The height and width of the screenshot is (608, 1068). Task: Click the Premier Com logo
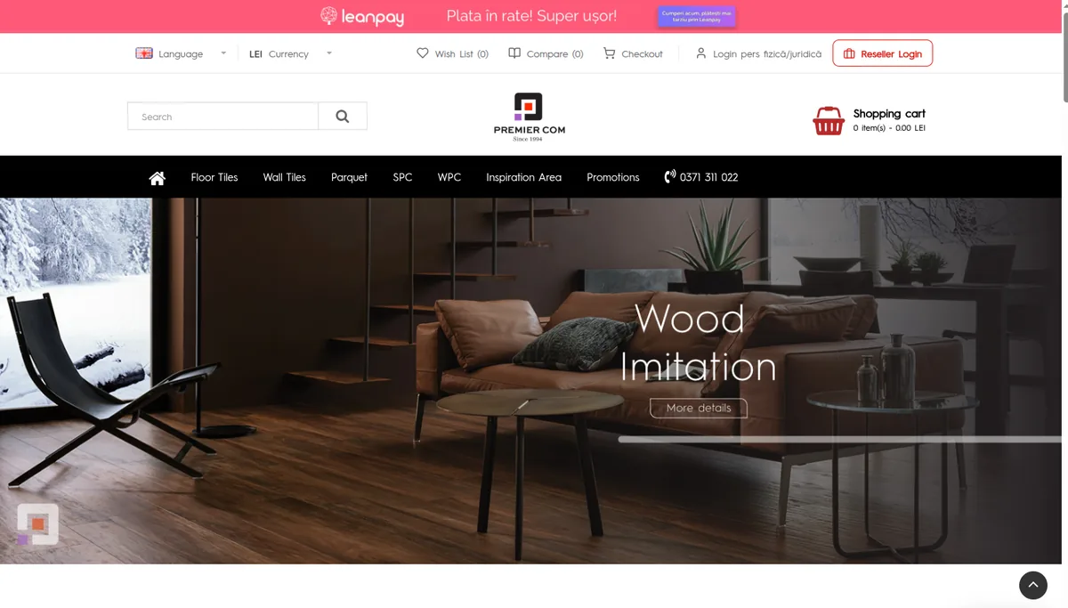[530, 117]
